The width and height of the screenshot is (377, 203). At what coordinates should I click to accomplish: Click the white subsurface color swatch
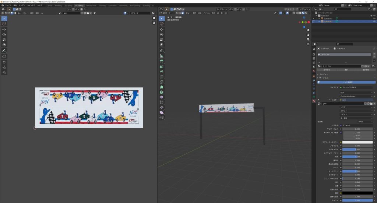coord(357,142)
